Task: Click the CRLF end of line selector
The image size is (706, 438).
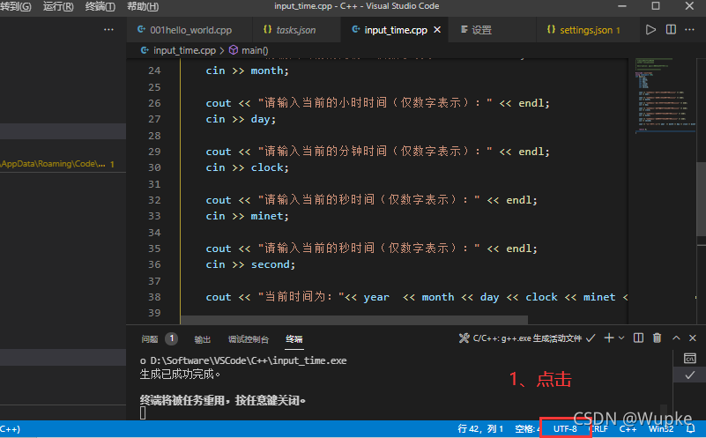Action: pos(598,429)
